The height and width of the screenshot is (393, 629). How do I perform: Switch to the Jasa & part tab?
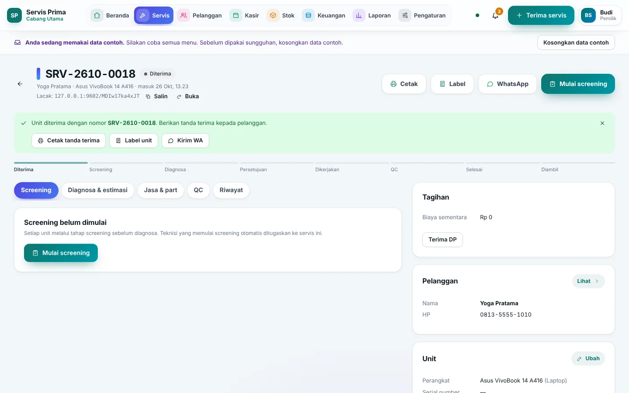[161, 190]
